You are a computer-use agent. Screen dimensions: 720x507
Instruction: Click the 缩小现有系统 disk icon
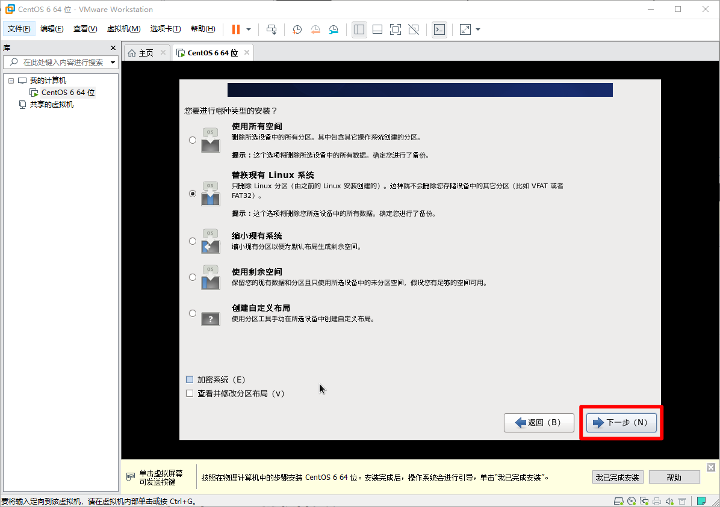(x=210, y=241)
